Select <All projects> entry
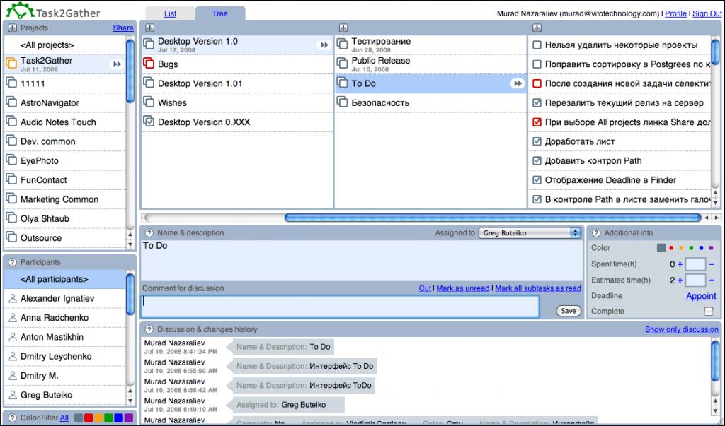 pyautogui.click(x=64, y=45)
